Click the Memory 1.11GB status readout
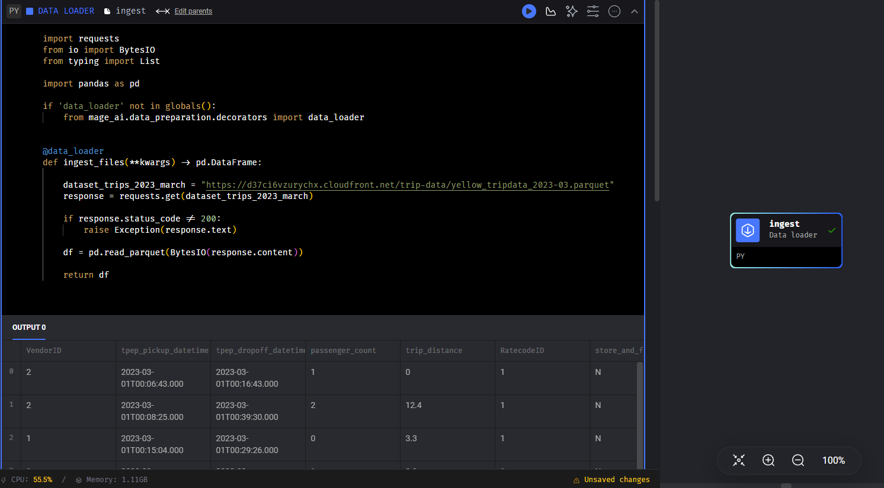Screen dimensions: 884x488 tap(117, 480)
